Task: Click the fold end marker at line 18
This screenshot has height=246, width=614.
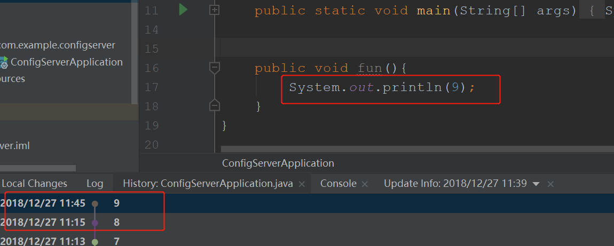Action: pyautogui.click(x=215, y=105)
